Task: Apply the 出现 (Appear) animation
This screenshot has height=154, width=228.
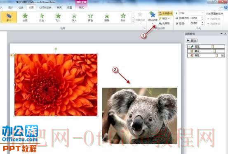Action: [x=25, y=17]
